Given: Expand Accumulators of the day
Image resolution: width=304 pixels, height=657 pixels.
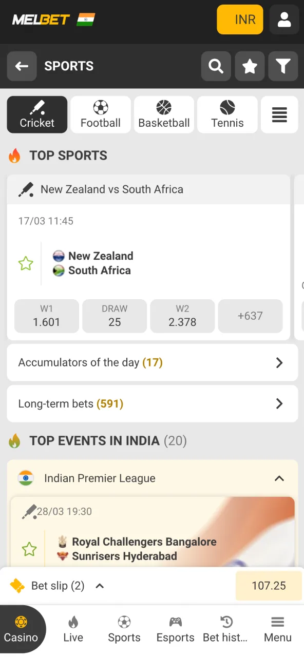Looking at the screenshot, I should click(x=279, y=362).
